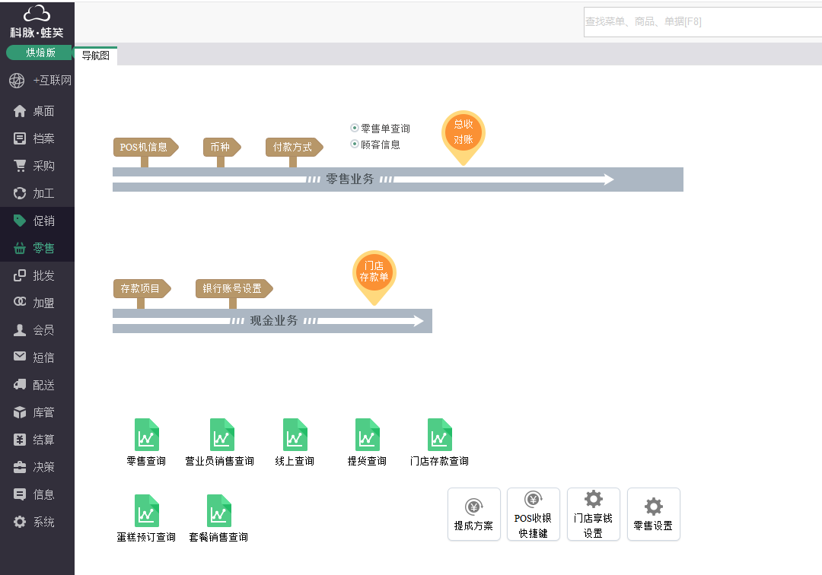Select the 银行账号设置 bank account flag
The image size is (822, 575).
point(231,288)
